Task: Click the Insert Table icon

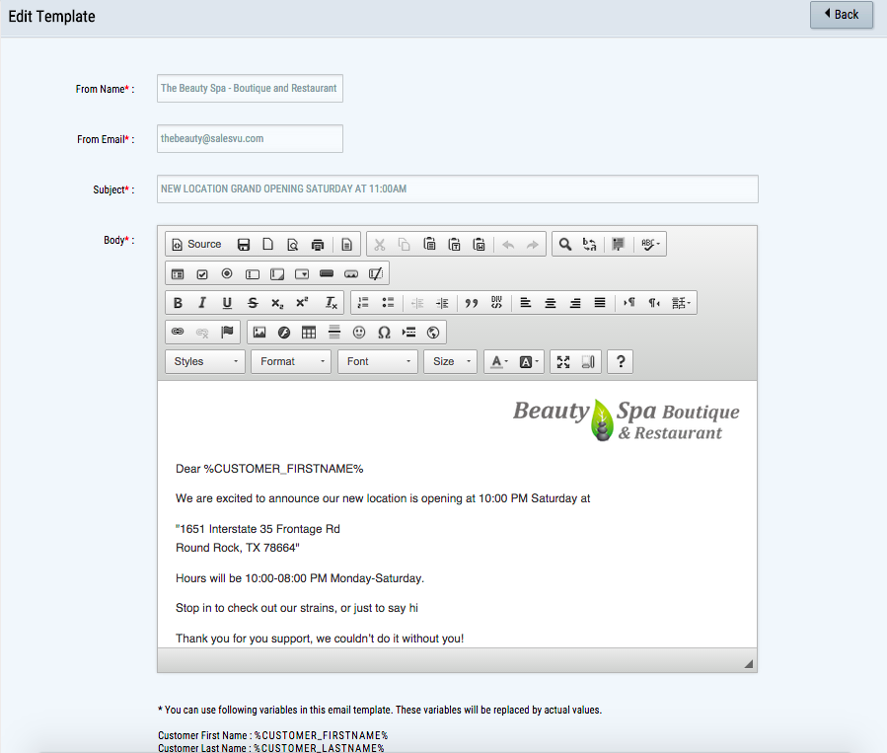Action: pyautogui.click(x=309, y=333)
